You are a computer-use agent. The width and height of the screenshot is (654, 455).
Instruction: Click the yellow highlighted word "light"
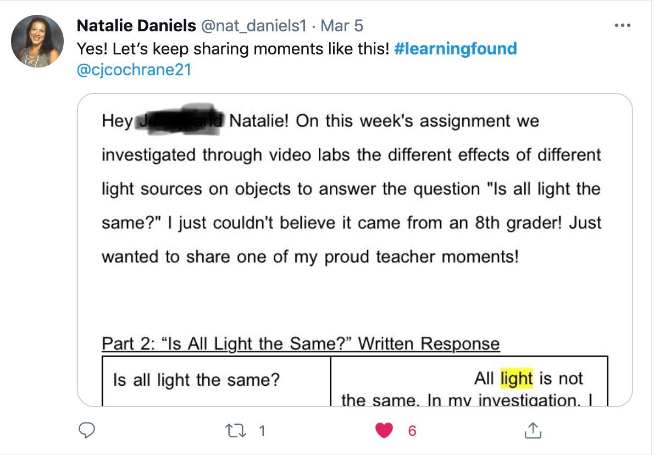517,379
